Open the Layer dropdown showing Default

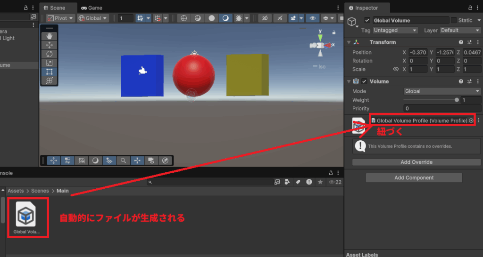tap(460, 30)
